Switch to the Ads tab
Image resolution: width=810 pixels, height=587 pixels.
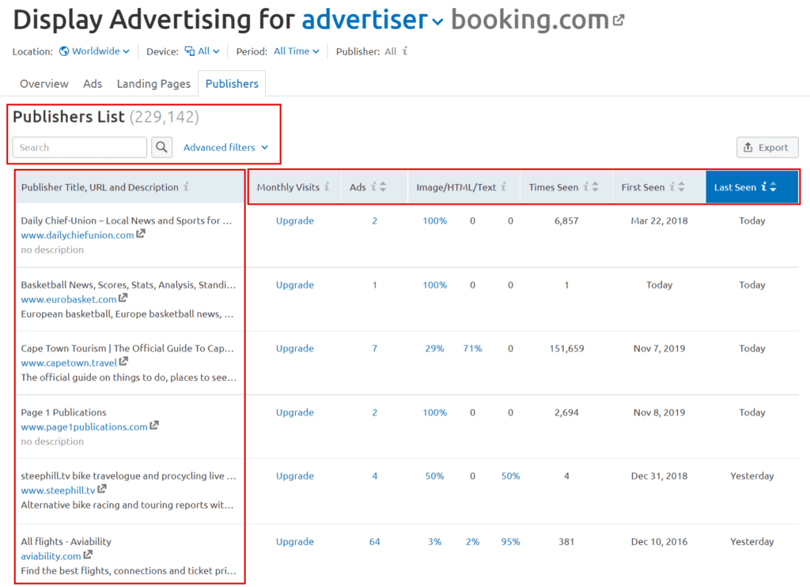click(93, 84)
